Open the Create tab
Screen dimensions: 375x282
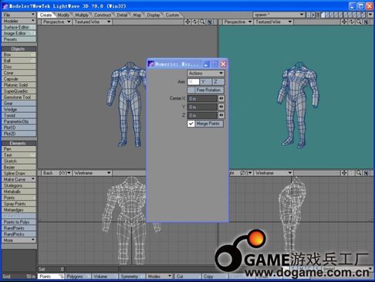46,15
